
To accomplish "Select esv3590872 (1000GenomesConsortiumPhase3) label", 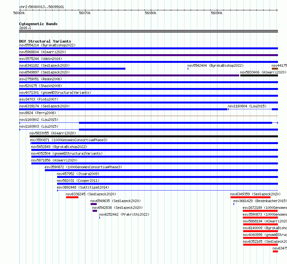I will pos(83,167).
